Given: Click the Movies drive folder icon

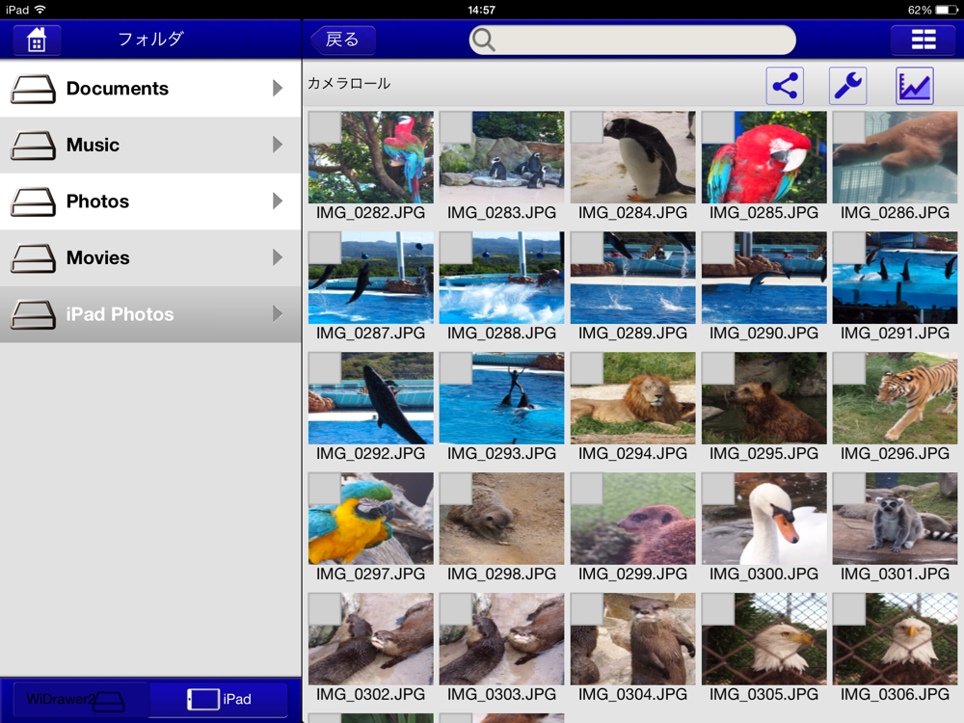Looking at the screenshot, I should (x=33, y=257).
